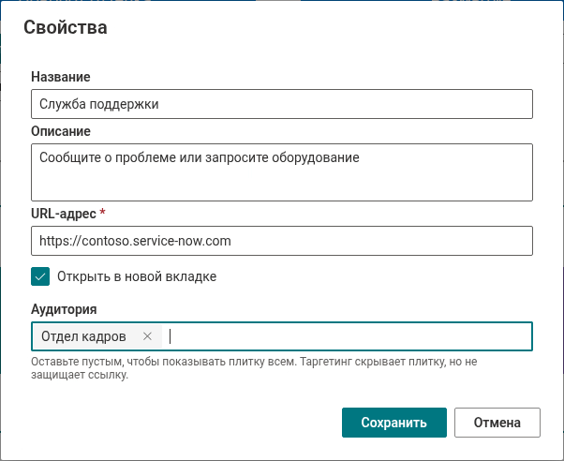This screenshot has height=461, width=564.
Task: Click inside the Описание text area
Action: click(x=282, y=172)
